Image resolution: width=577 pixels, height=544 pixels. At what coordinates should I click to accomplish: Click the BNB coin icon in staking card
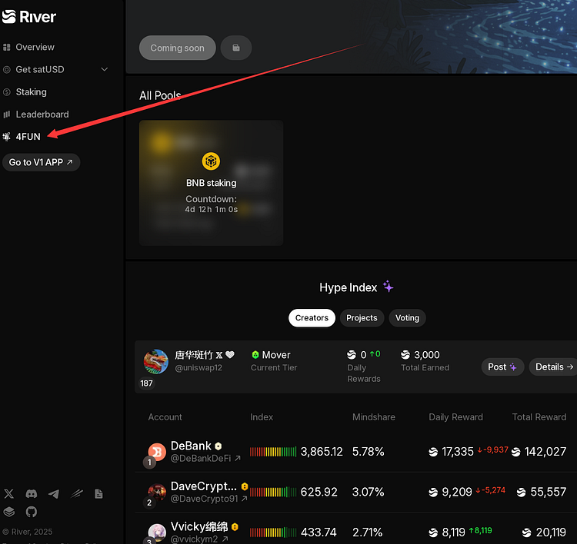[211, 161]
